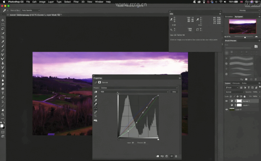261x161 pixels.
Task: Open the layer blend mode Normal dropdown
Action: (x=234, y=92)
